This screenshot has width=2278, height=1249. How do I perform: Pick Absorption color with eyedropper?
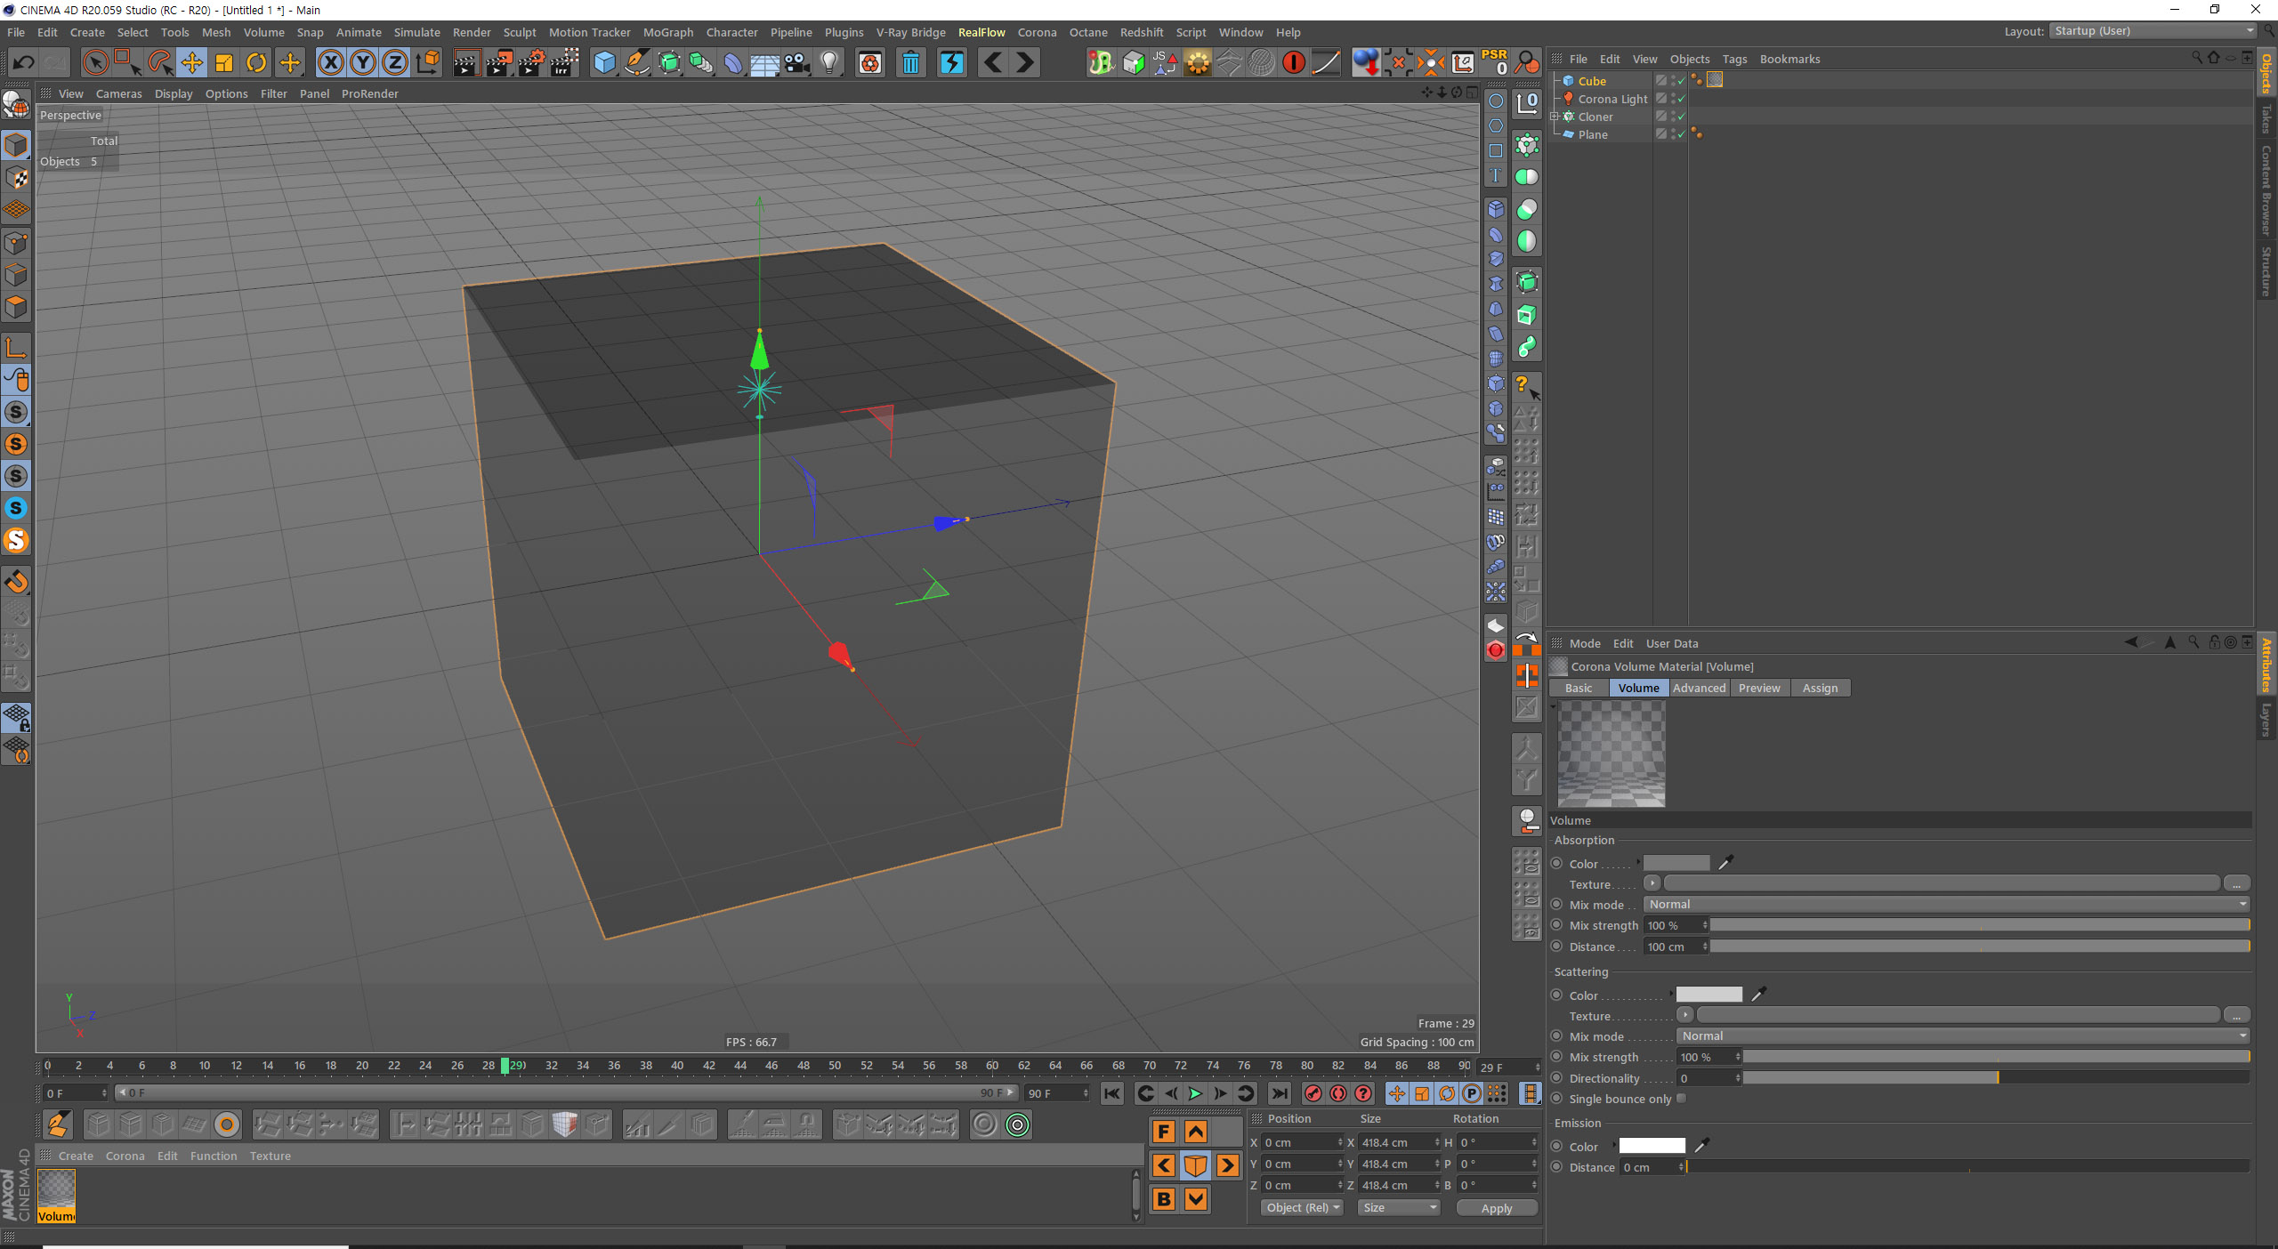coord(1725,862)
